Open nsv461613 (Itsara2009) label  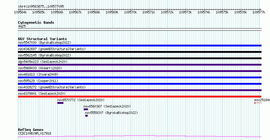coord(38,74)
